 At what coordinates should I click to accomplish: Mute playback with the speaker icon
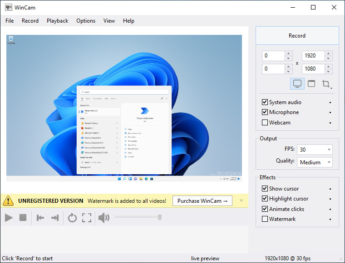pyautogui.click(x=104, y=218)
